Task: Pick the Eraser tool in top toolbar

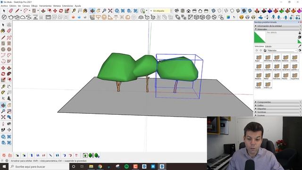Action: 11,11
